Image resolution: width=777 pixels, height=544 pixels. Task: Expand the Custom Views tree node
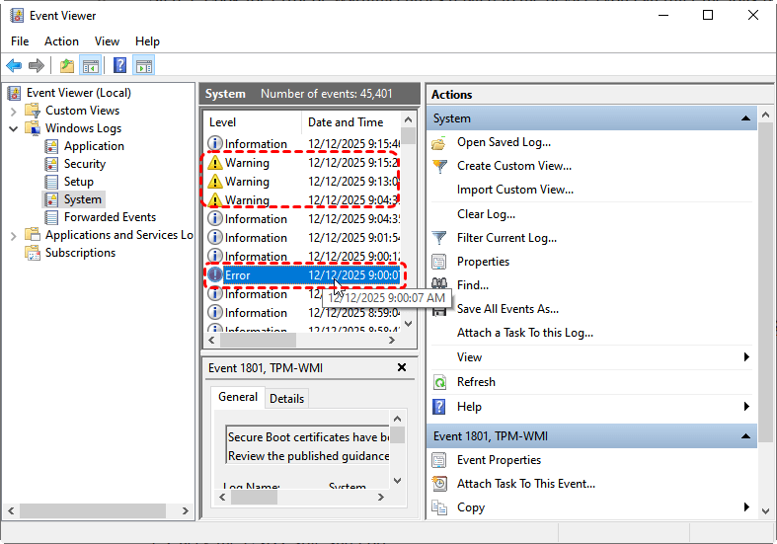click(x=14, y=111)
